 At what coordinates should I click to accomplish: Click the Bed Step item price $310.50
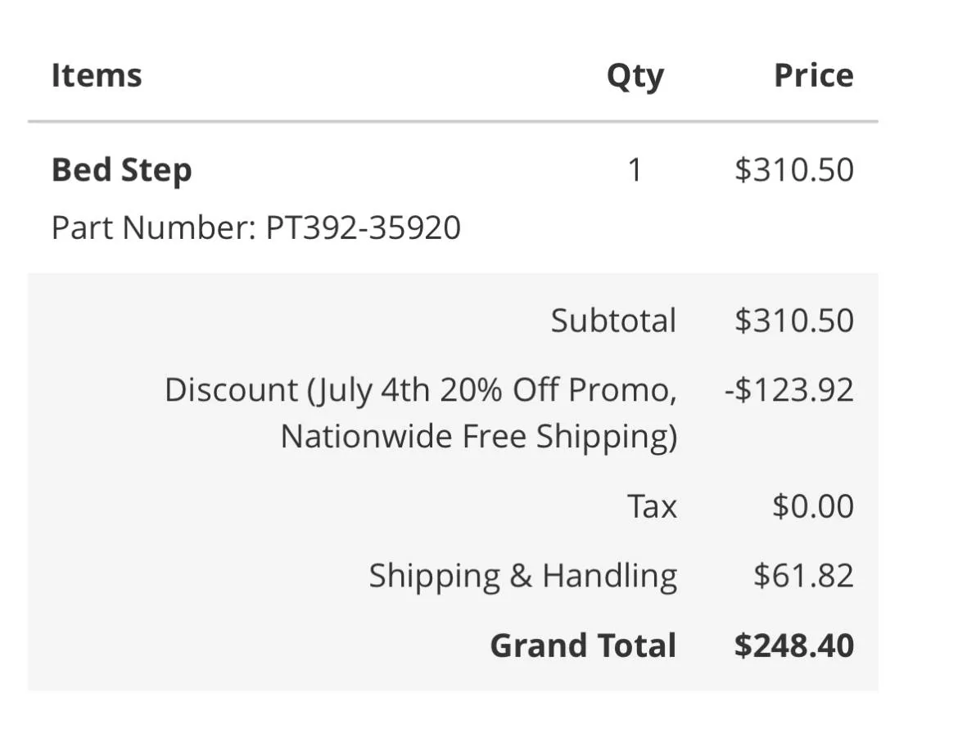coord(793,170)
